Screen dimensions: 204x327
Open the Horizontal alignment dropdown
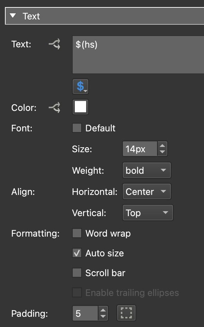146,191
